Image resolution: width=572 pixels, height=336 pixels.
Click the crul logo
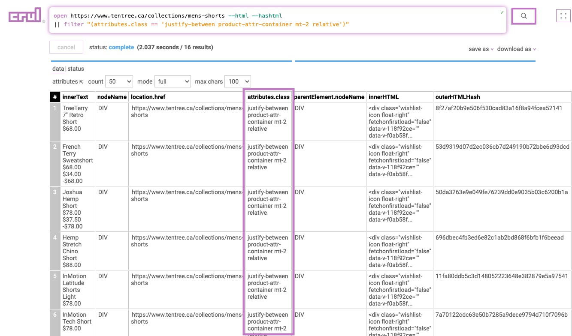(x=26, y=15)
